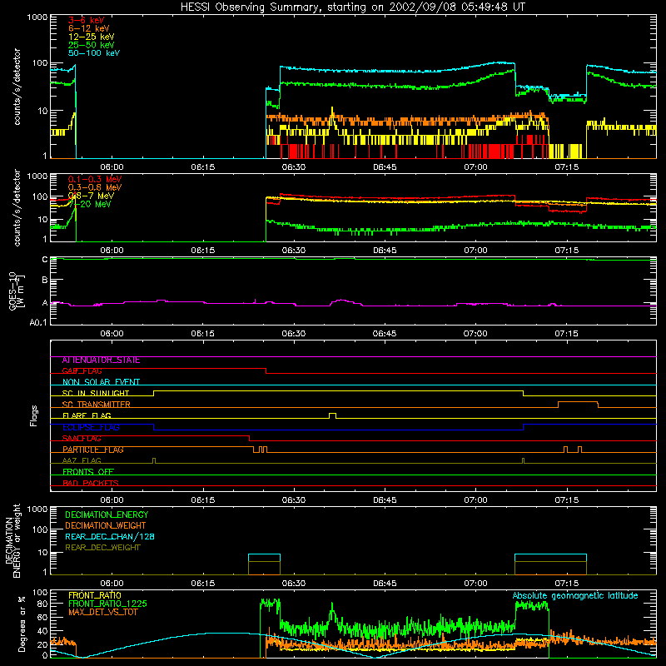
Task: Click the REAR_DEC_WEIGHT legend entry
Action: pos(102,548)
